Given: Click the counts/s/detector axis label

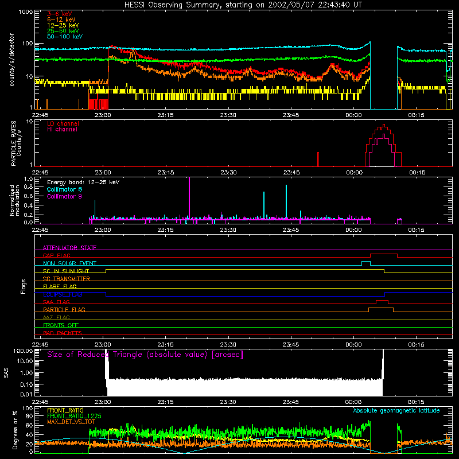Looking at the screenshot, I should coord(12,60).
